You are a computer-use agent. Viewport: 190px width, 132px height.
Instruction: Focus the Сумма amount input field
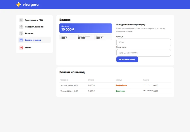click(x=144, y=43)
